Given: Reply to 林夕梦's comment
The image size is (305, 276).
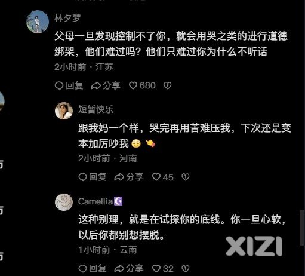Looking at the screenshot, I should pyautogui.click(x=69, y=85).
